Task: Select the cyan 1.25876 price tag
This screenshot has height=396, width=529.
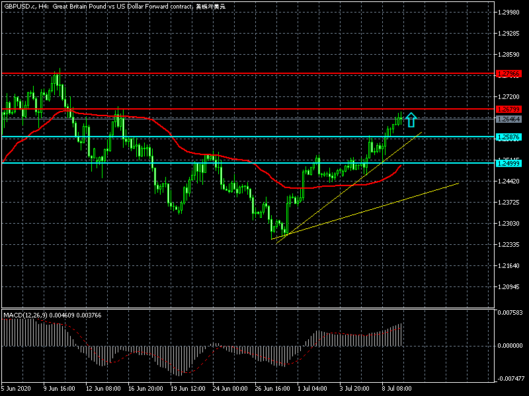Action: click(x=509, y=137)
